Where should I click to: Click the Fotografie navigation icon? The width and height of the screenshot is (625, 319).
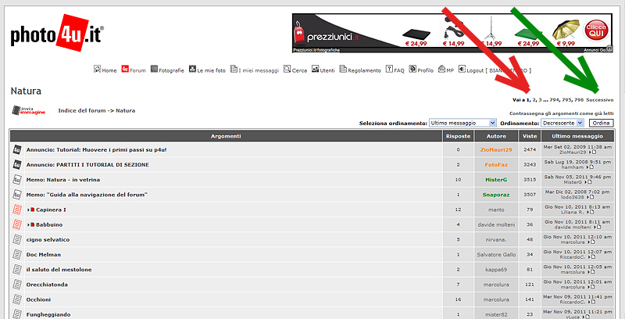[154, 70]
